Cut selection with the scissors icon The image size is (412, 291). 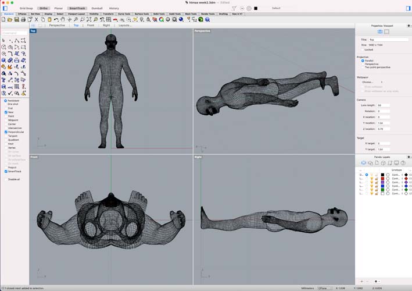36,19
